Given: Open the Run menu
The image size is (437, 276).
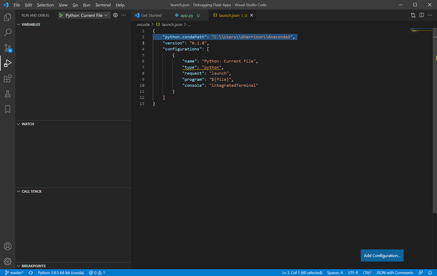Looking at the screenshot, I should (x=86, y=5).
